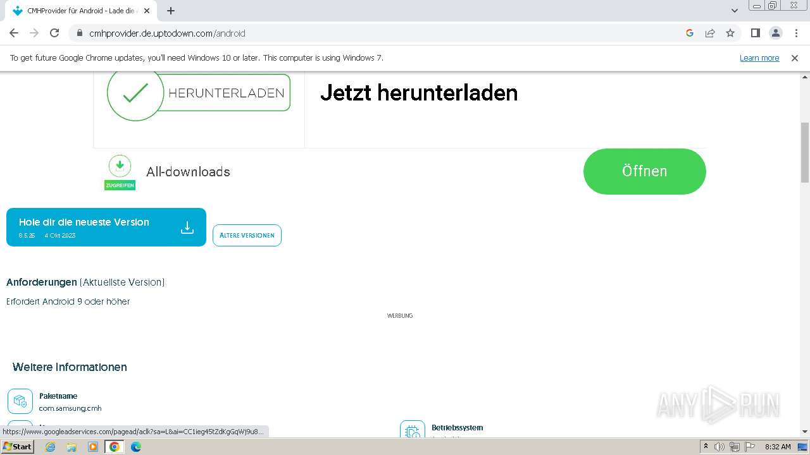810x455 pixels.
Task: Click the green checkmark circle icon
Action: pos(135,93)
